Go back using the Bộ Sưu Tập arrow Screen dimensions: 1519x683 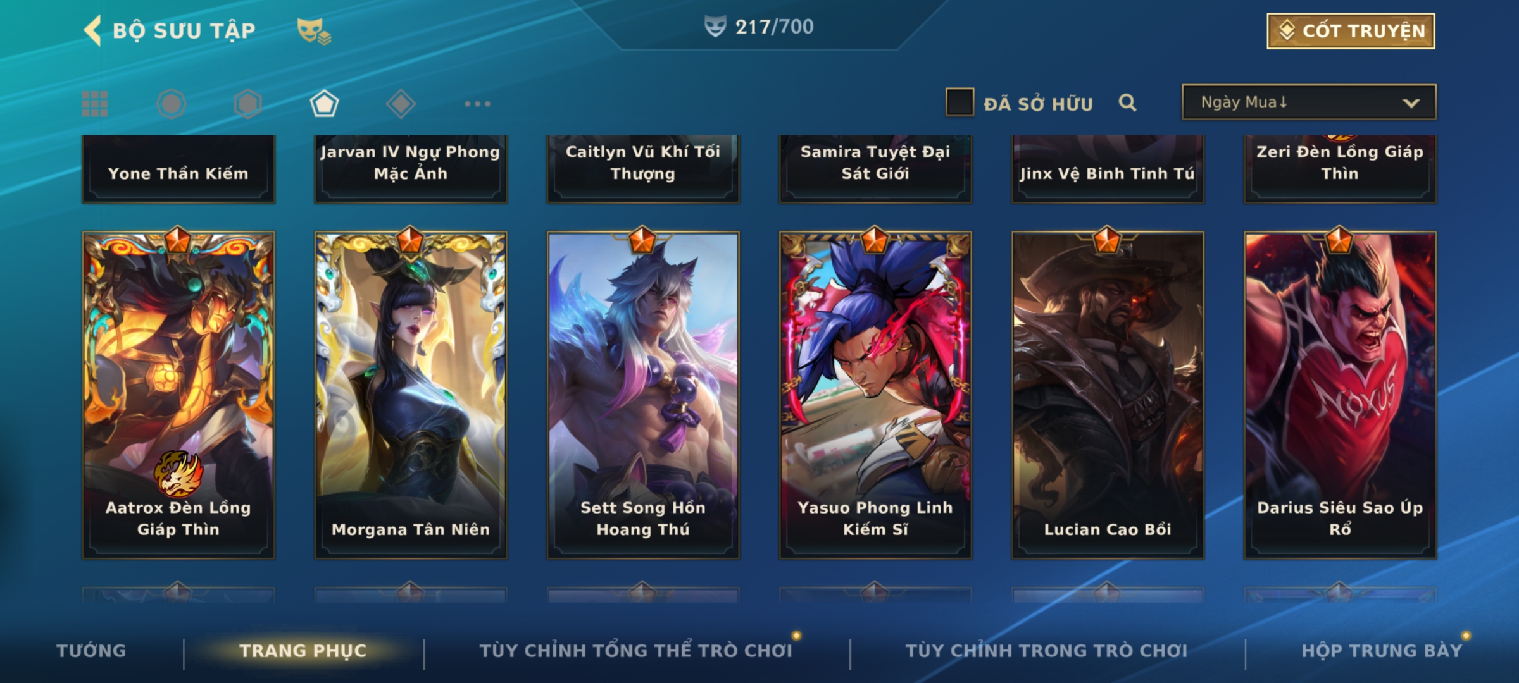pos(93,30)
